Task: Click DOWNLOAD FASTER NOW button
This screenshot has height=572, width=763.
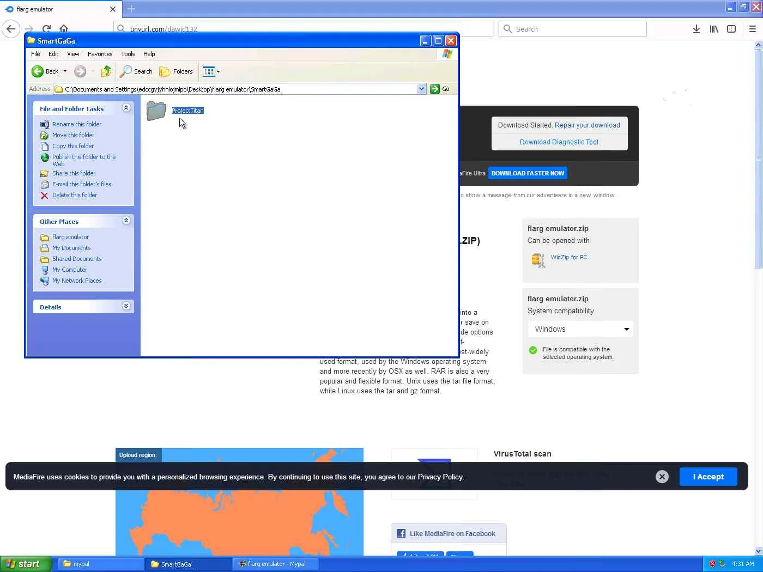Action: (x=528, y=173)
